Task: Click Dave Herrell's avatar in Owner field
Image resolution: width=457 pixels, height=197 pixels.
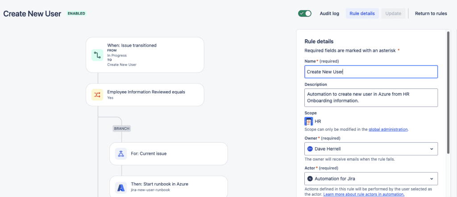Action: (x=310, y=149)
